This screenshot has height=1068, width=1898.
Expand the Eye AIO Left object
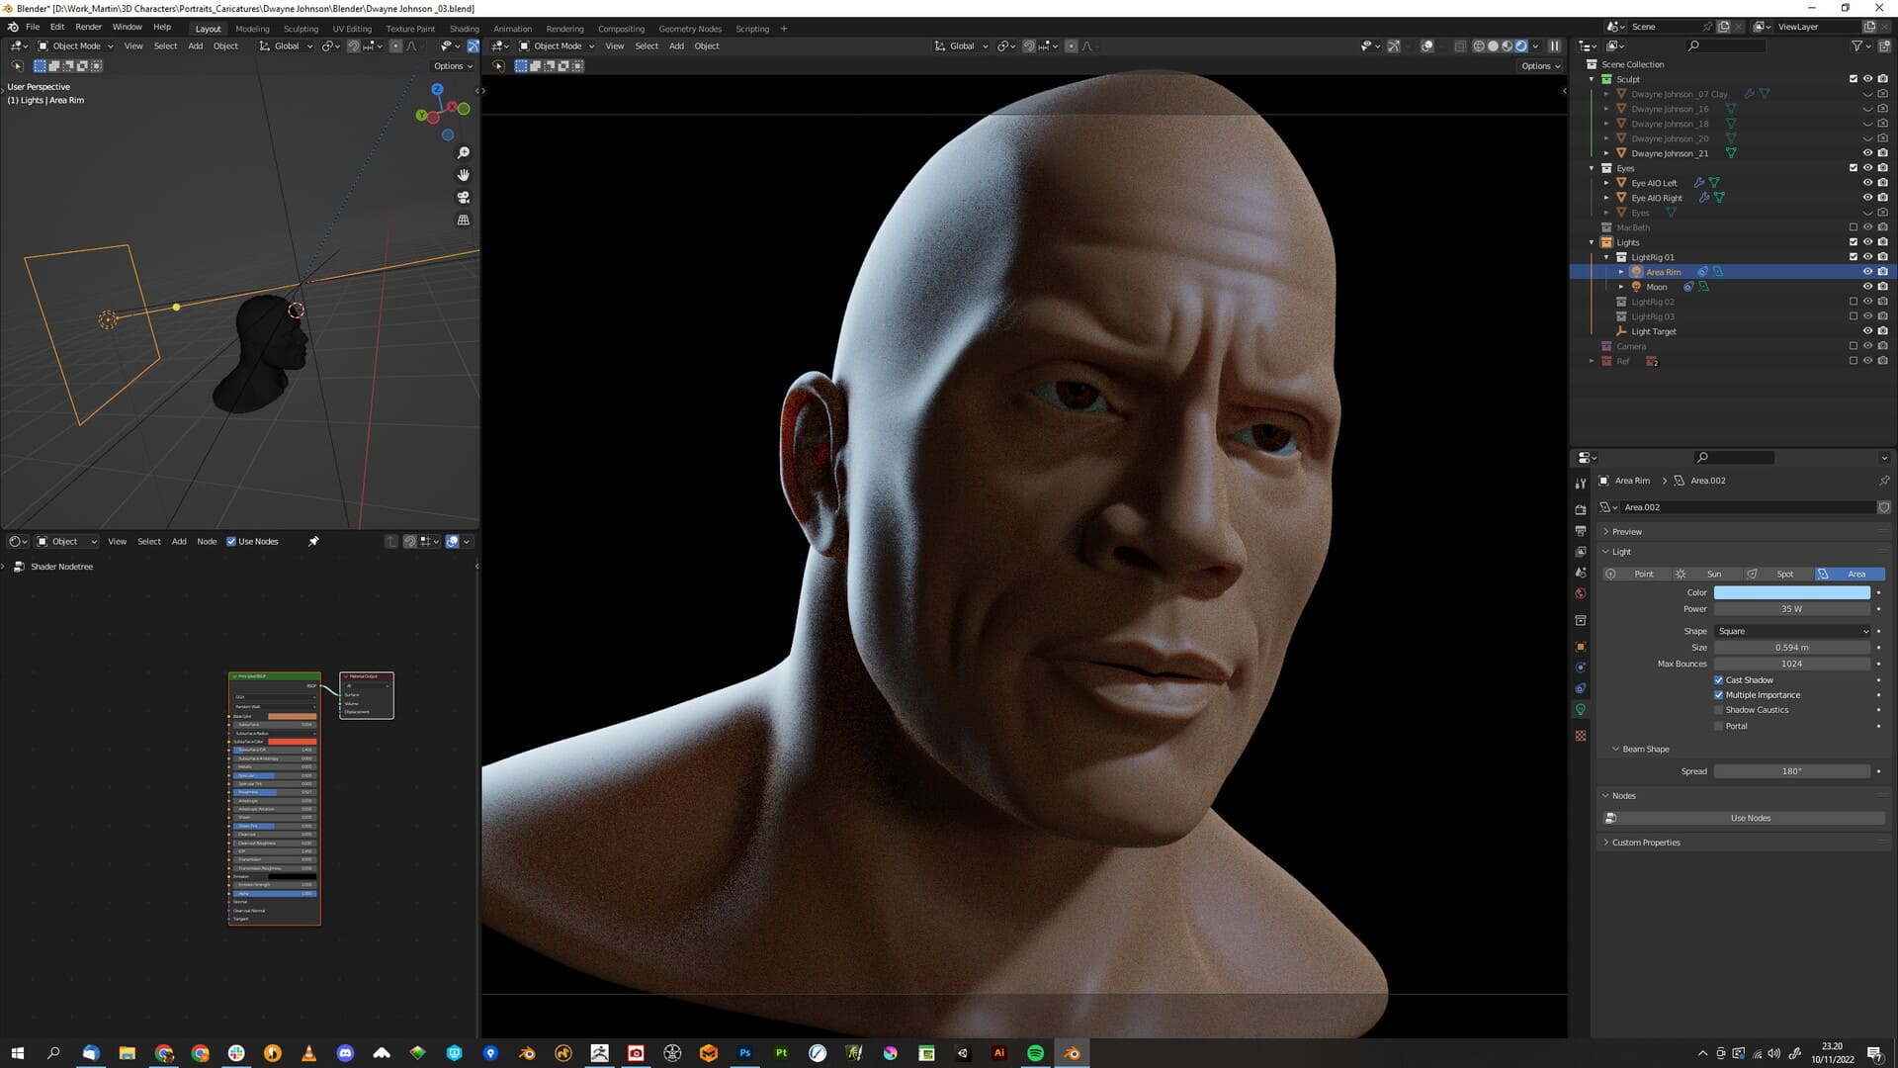[1605, 183]
